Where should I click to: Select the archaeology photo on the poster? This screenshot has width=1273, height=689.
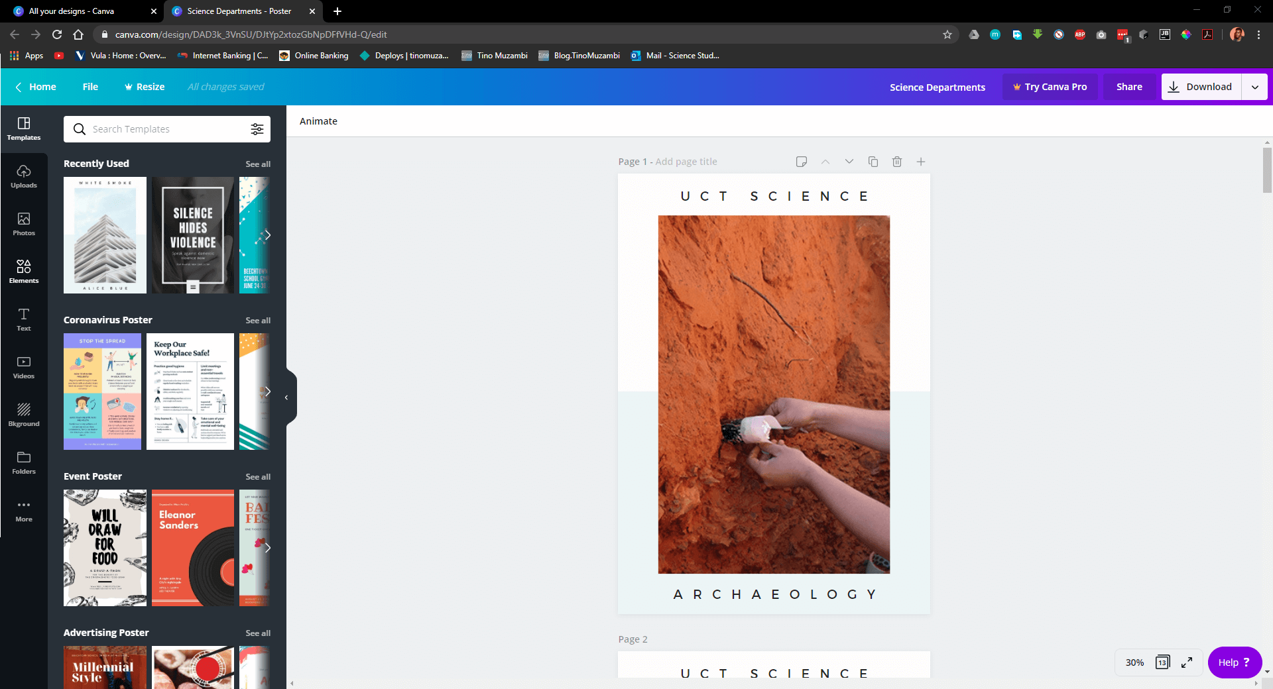[x=774, y=394]
